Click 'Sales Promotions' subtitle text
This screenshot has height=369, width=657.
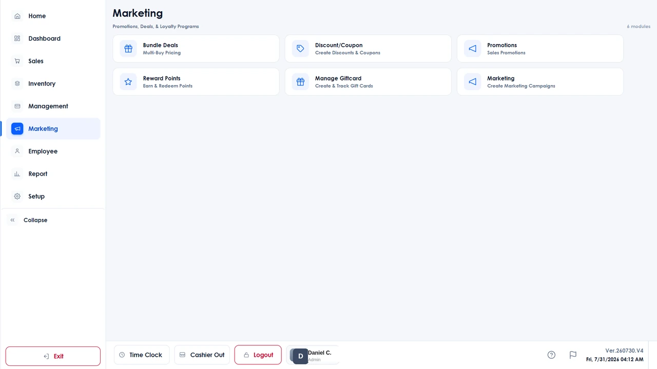(x=506, y=53)
